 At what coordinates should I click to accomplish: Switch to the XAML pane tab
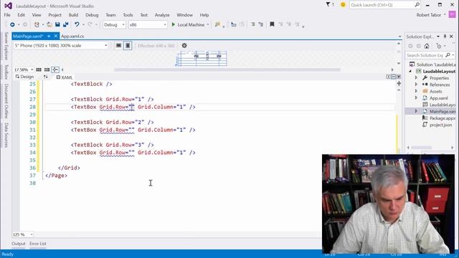pos(64,77)
